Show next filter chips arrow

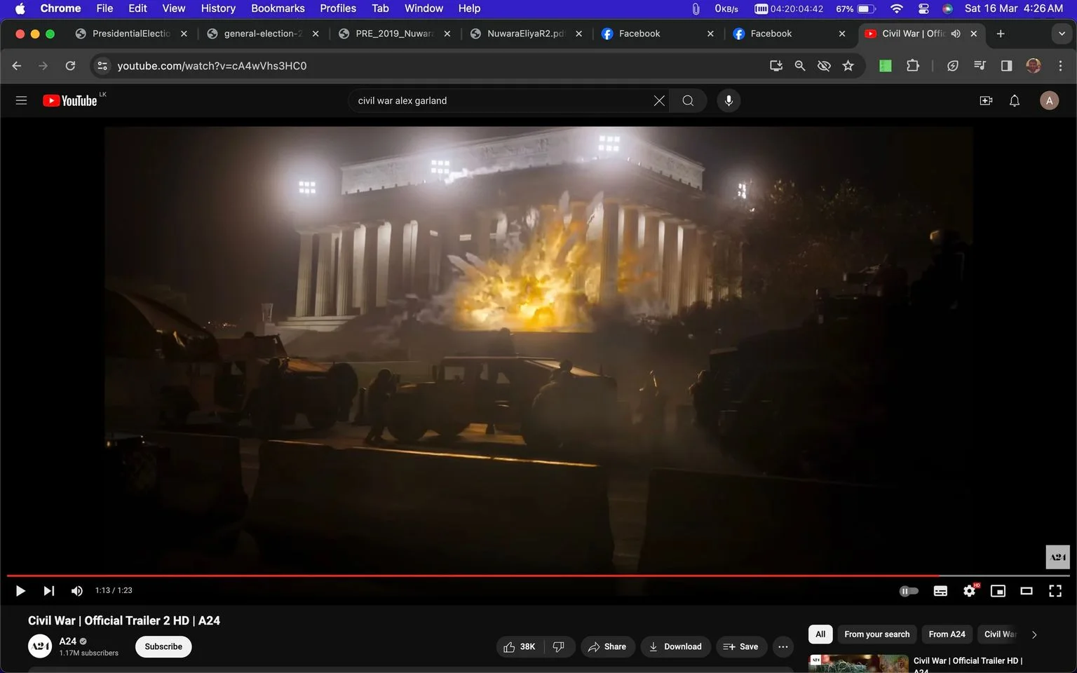(x=1034, y=634)
